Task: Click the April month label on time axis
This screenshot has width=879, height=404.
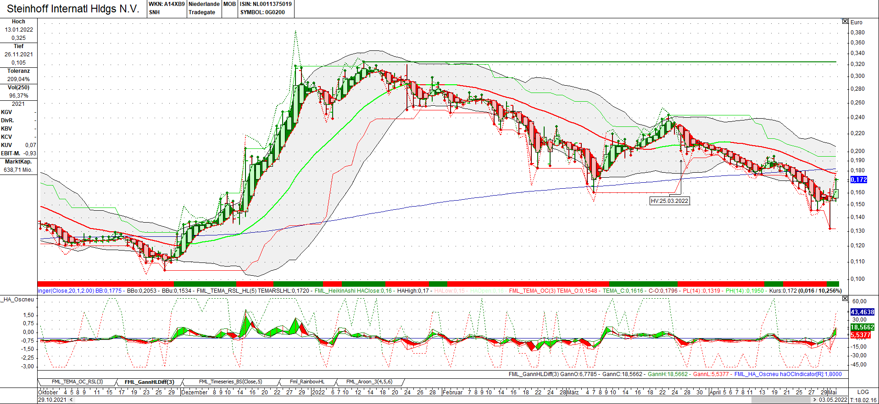Action: point(715,392)
